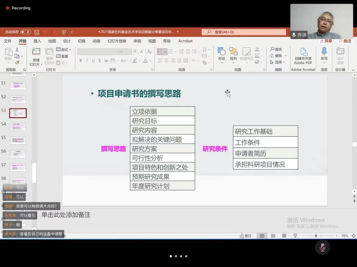
Task: Switch to Slide Sorter view
Action: 273,236
